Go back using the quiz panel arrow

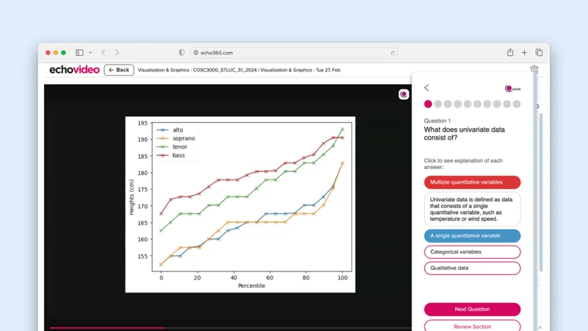pos(426,88)
